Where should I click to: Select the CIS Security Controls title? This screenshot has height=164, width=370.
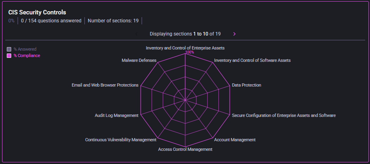(x=37, y=12)
